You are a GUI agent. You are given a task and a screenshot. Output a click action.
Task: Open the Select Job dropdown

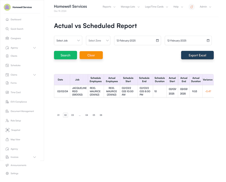point(68,41)
